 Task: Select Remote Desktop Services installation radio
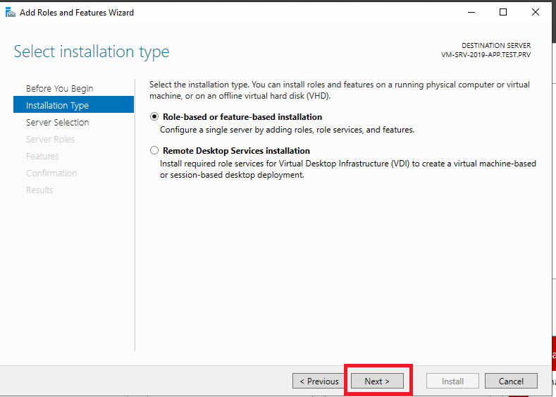pos(154,150)
